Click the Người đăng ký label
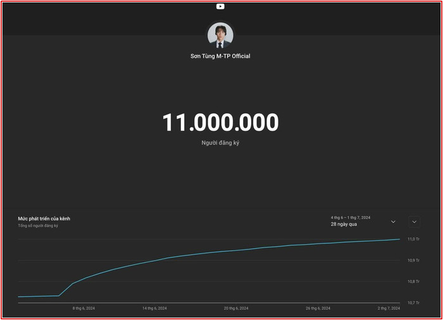This screenshot has height=320, width=443. [x=220, y=143]
